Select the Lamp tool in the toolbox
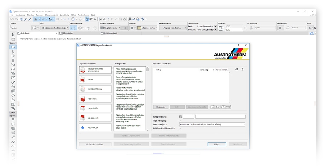 13,133
